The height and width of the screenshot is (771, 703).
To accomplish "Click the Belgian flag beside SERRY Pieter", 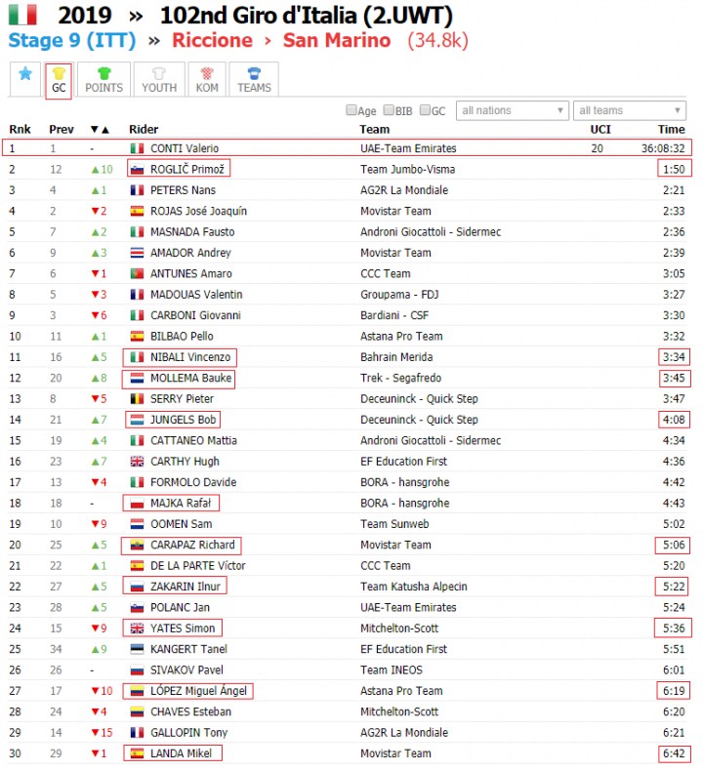I will (137, 399).
